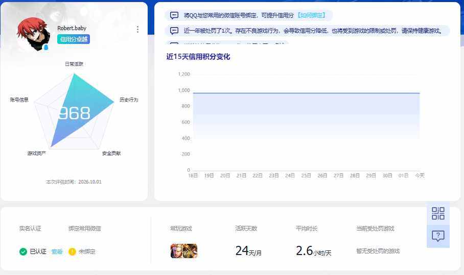This screenshot has width=464, height=275.
Task: Click the 账号信息 radar label
Action: pos(19,100)
